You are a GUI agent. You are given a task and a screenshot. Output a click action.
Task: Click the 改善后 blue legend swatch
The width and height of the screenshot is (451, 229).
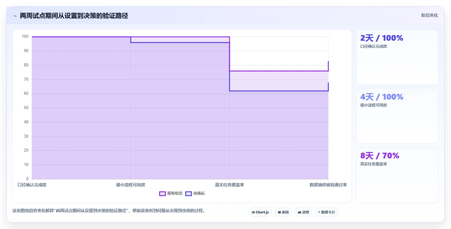click(188, 193)
